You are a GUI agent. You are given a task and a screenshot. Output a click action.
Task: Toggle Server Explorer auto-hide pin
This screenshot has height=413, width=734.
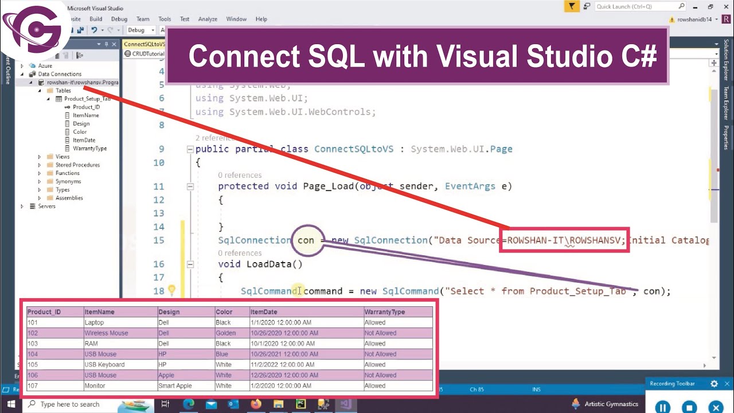[107, 44]
